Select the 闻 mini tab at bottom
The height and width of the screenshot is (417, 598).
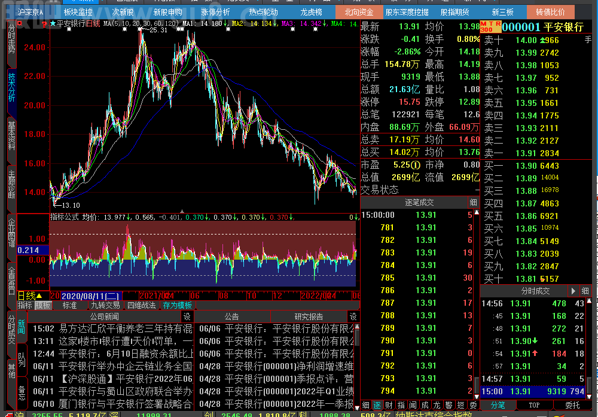[x=413, y=405]
